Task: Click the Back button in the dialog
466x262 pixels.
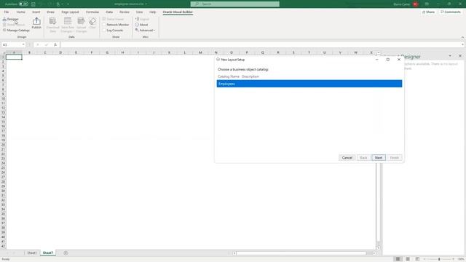Action: point(363,158)
